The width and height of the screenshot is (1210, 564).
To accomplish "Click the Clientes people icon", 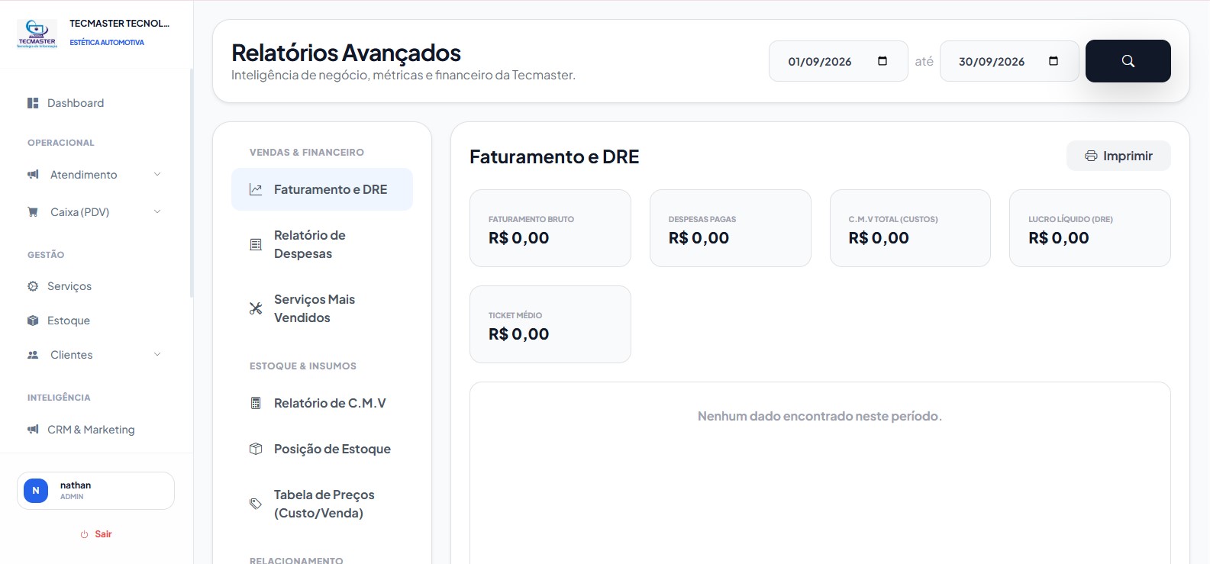I will 33,355.
